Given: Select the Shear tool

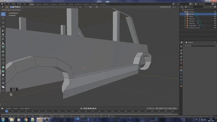Looking at the screenshot, I should [3, 87].
